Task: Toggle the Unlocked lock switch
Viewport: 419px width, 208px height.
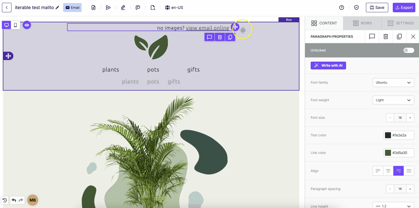Action: click(409, 50)
